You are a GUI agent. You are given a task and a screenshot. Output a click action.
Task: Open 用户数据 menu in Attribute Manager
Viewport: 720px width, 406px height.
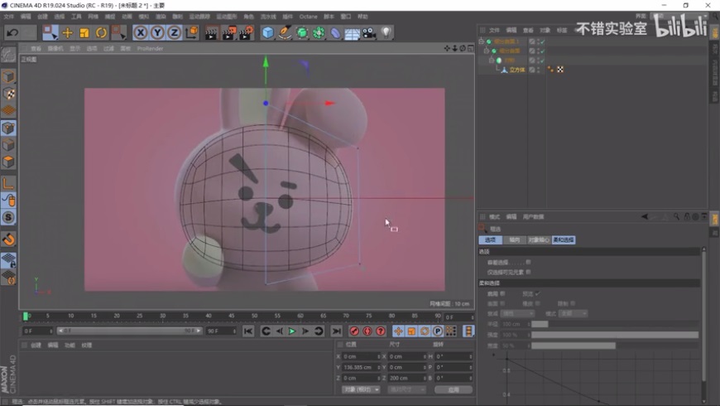click(x=533, y=216)
